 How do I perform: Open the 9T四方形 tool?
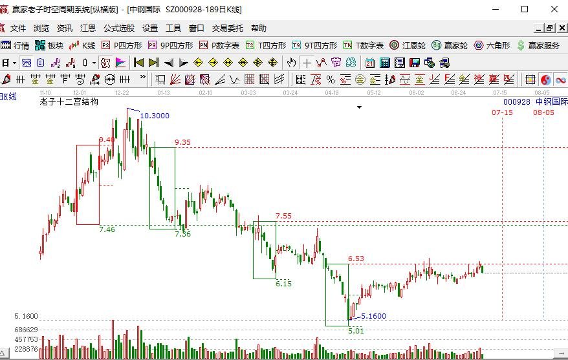coord(314,45)
